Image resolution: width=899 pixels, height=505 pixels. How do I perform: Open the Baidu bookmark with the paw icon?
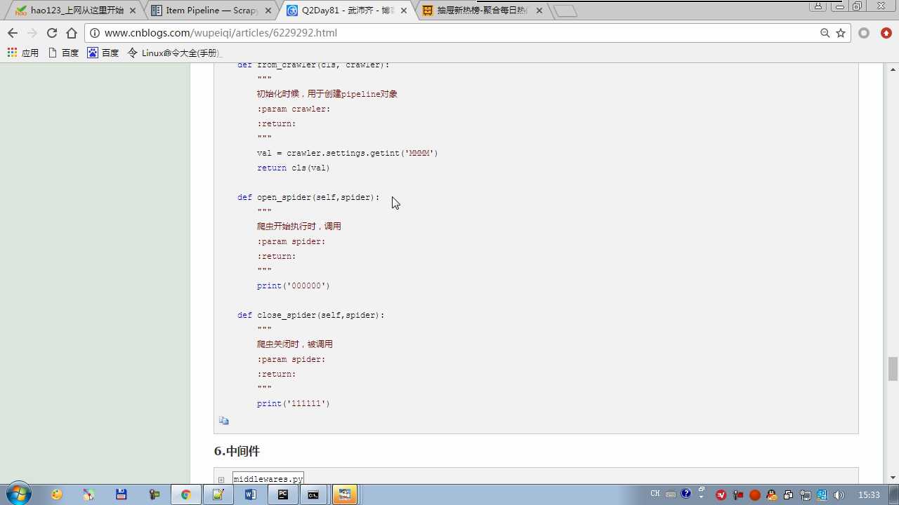click(103, 53)
